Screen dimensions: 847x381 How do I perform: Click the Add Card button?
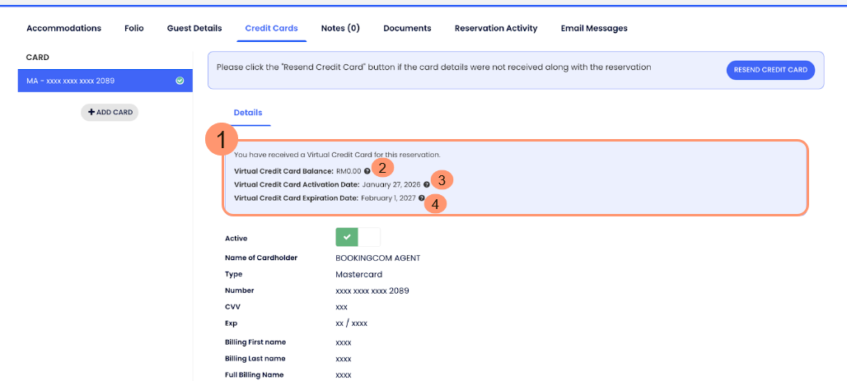coord(110,112)
